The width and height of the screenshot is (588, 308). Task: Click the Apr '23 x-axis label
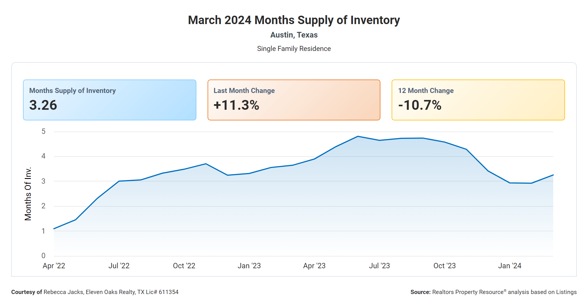314,266
